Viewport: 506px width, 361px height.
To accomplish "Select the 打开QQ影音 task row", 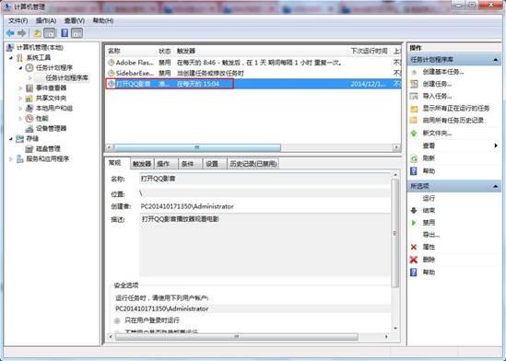I will click(253, 84).
